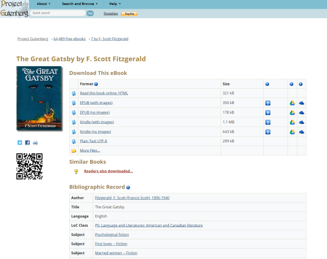Save Kindle (no images) to Dropbox
The width and height of the screenshot is (327, 259).
(268, 132)
